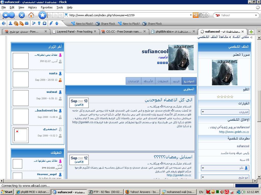Click the Home button in the navigation toolbar
Viewport: 261px width, 195px height.
pos(31,15)
